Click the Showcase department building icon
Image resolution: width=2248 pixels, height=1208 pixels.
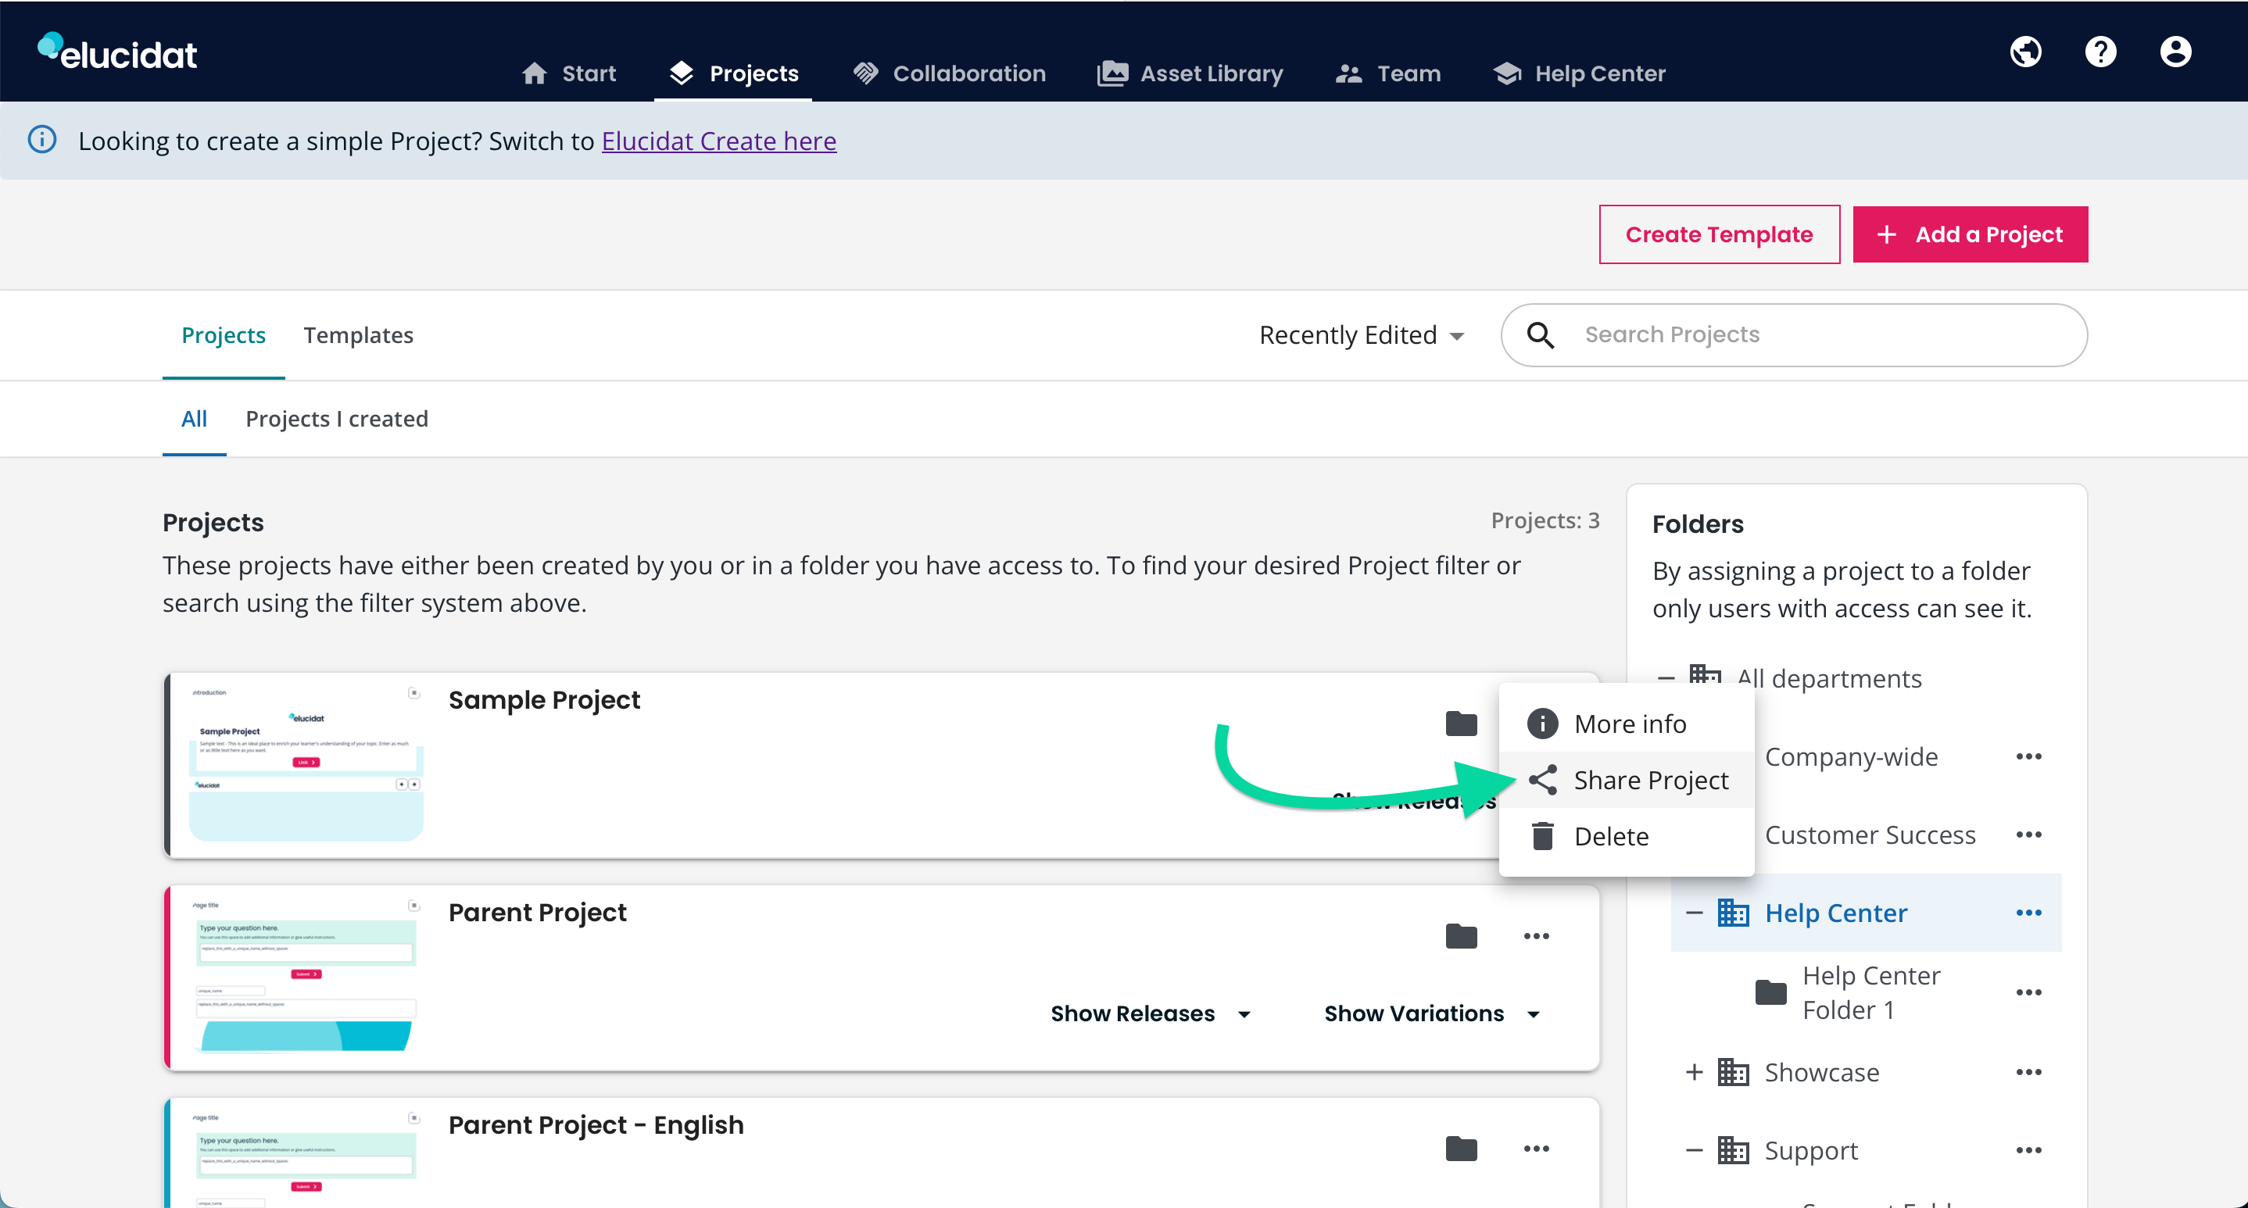(1733, 1072)
